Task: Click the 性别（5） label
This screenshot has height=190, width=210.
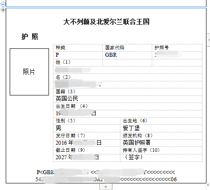Action: (65, 121)
